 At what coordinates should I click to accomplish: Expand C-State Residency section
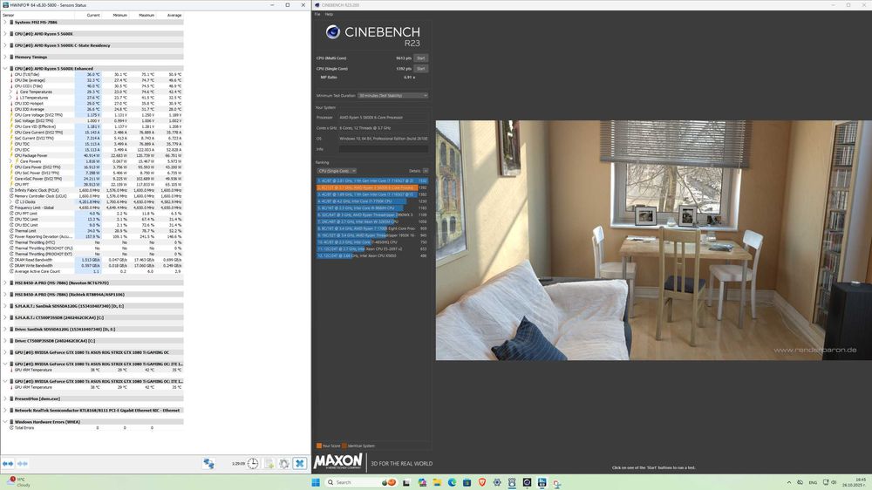(x=5, y=45)
